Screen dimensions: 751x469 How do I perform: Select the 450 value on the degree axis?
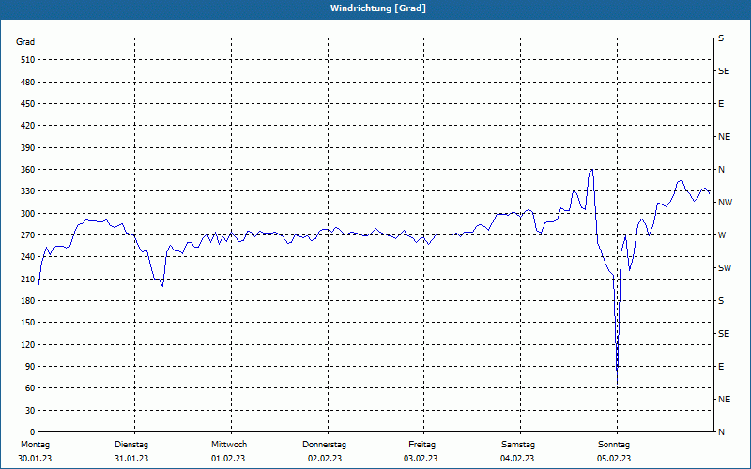pyautogui.click(x=28, y=104)
